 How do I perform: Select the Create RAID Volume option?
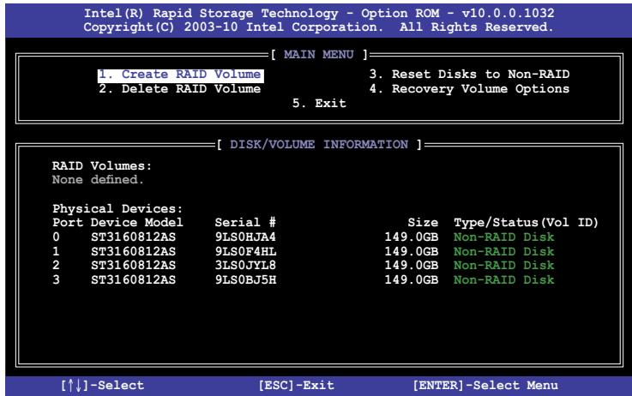pos(181,75)
